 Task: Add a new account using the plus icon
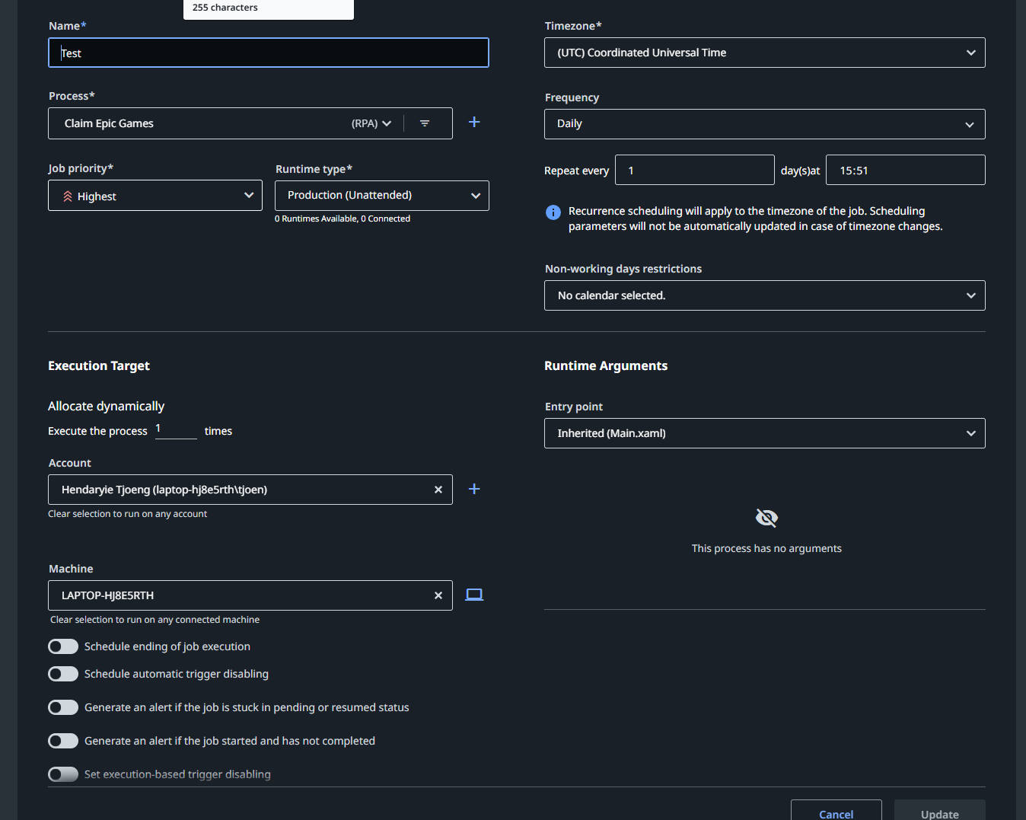pyautogui.click(x=473, y=489)
